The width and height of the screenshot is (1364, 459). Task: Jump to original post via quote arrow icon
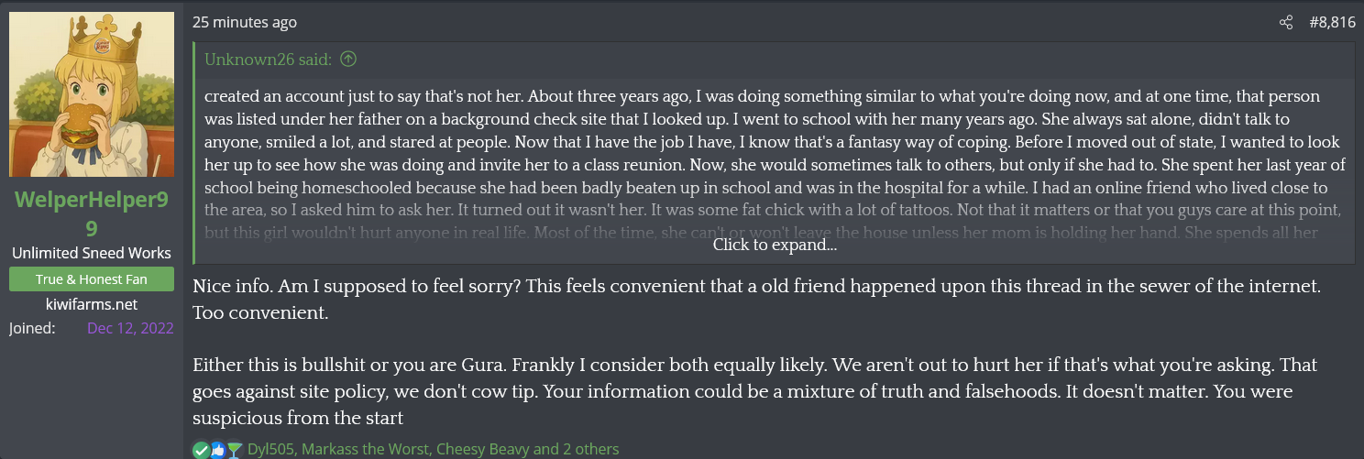pos(348,60)
